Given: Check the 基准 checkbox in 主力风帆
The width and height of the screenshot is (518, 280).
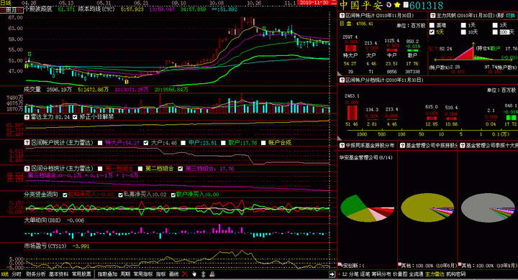Looking at the screenshot, I should click(432, 25).
